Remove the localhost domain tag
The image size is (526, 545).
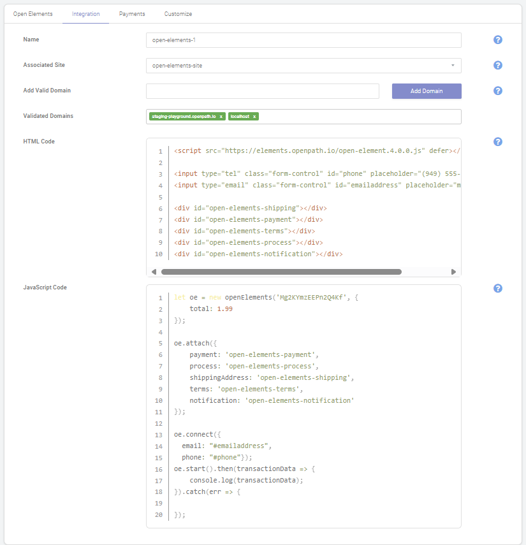[x=254, y=117]
